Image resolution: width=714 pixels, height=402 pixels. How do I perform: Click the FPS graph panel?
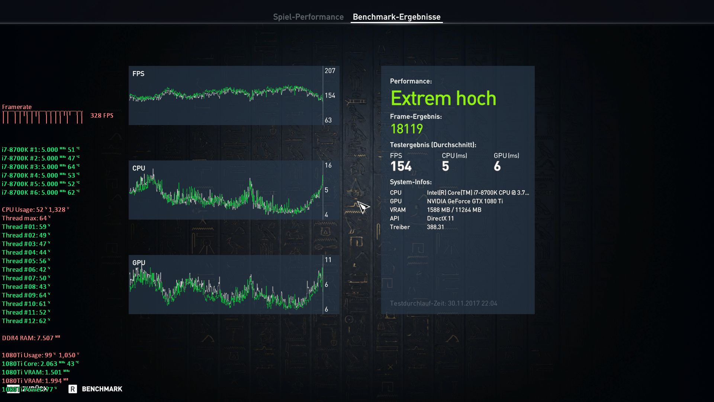pos(226,95)
